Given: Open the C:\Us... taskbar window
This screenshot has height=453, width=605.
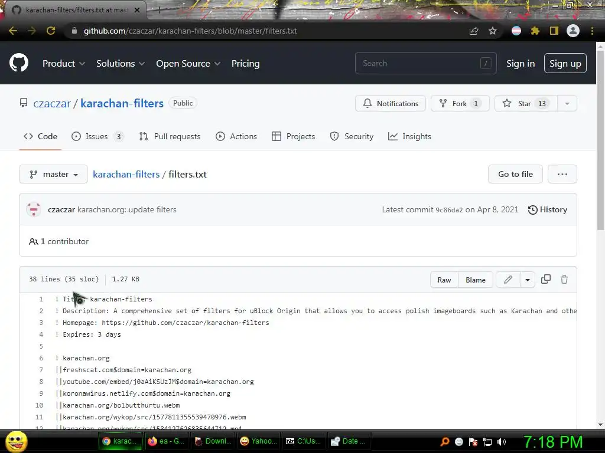Looking at the screenshot, I should coord(304,441).
